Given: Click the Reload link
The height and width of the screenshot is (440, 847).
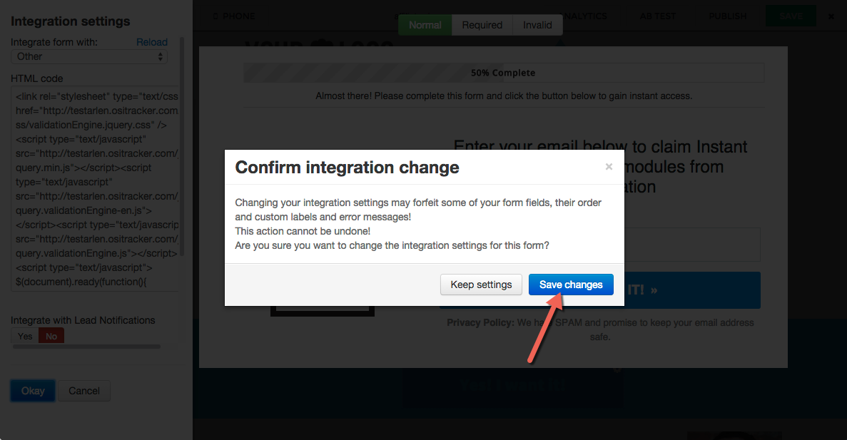Looking at the screenshot, I should click(152, 42).
